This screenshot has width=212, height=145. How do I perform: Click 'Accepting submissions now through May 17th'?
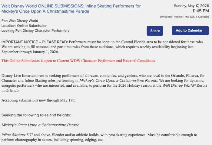click(39, 100)
